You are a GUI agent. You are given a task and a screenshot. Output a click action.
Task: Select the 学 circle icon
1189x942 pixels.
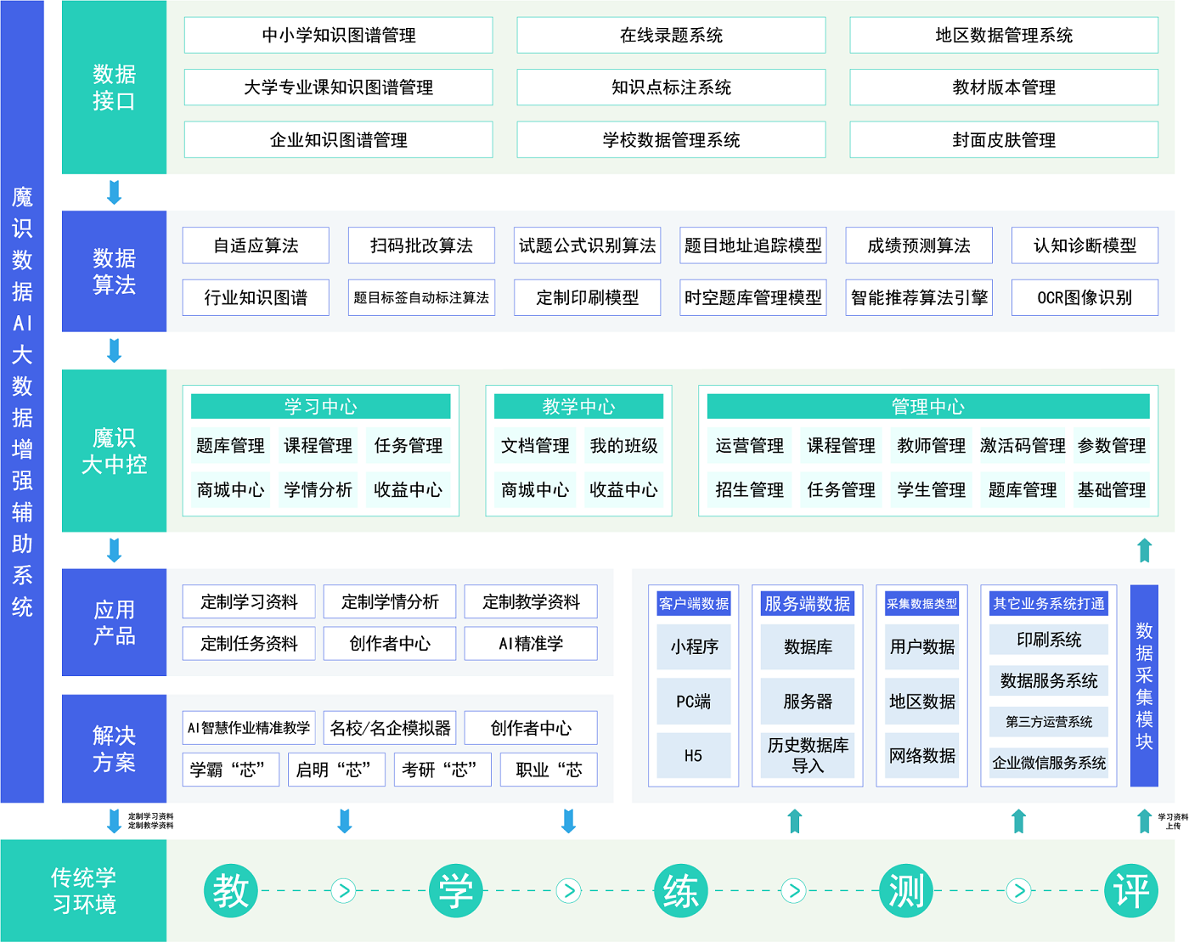click(x=455, y=891)
